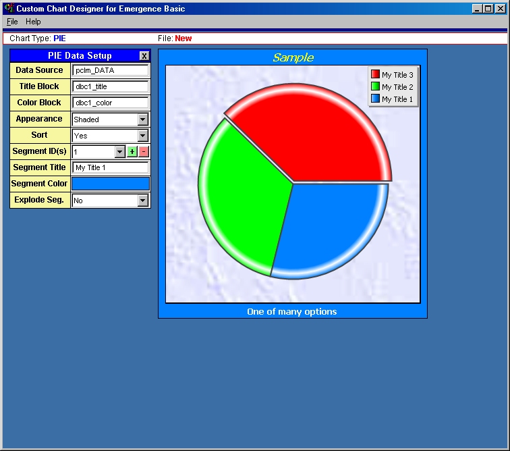
Task: Click blue My Title 1 legend swatch
Action: [375, 99]
